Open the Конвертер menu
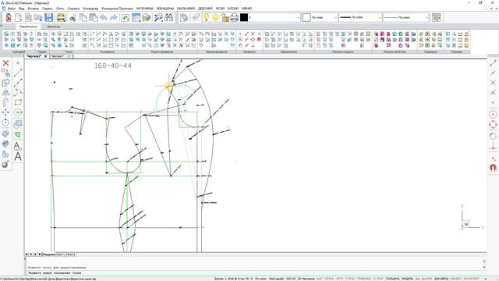The height and width of the screenshot is (281, 499). (90, 9)
